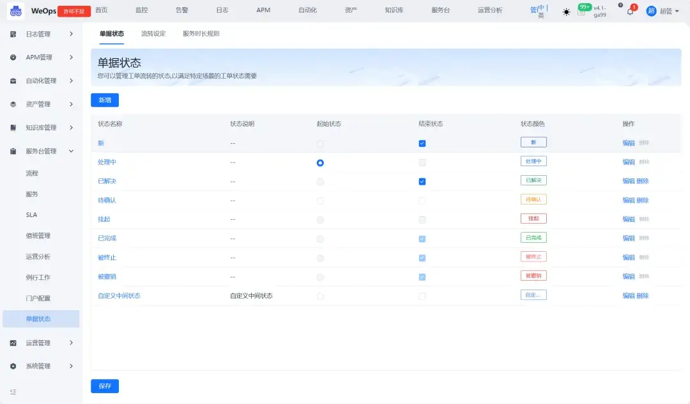Open the 挂起 status name link
Viewport: 690px width, 404px height.
tap(104, 219)
